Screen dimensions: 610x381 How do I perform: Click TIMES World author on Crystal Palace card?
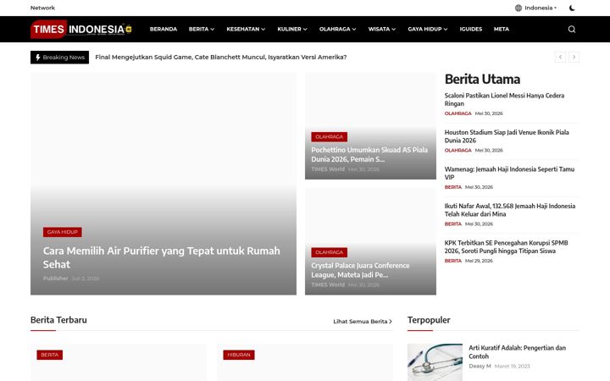tap(328, 285)
